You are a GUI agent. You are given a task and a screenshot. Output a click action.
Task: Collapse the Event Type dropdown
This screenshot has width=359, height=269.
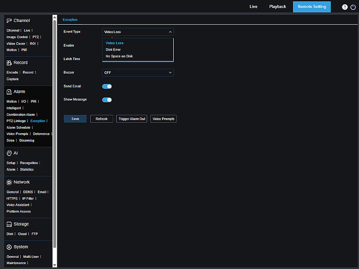[x=138, y=32]
